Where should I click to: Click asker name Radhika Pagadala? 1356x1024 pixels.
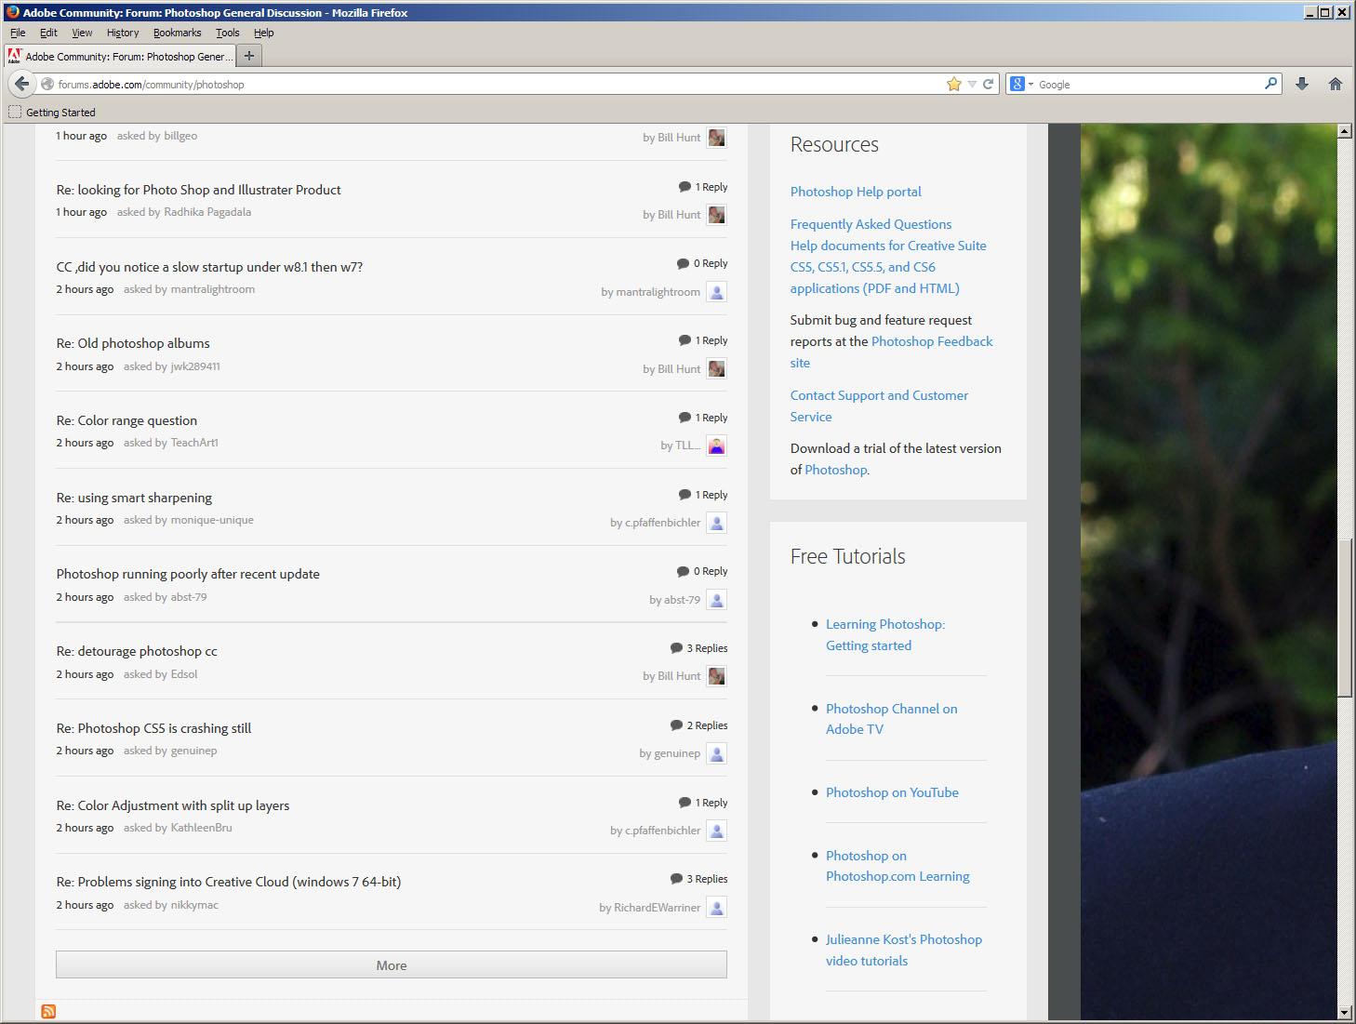(207, 212)
